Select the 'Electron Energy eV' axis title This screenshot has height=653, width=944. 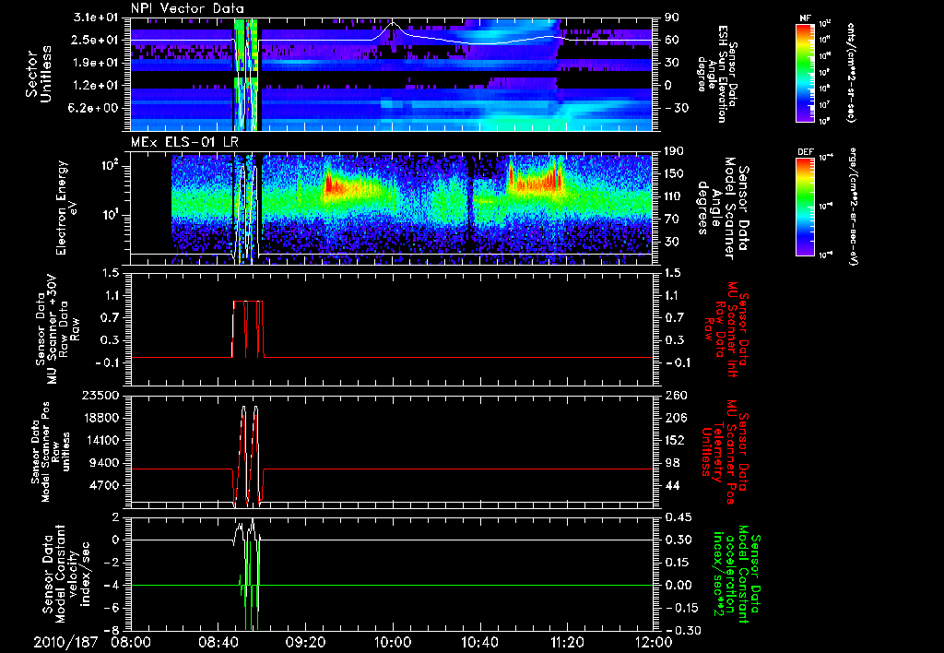coord(66,208)
